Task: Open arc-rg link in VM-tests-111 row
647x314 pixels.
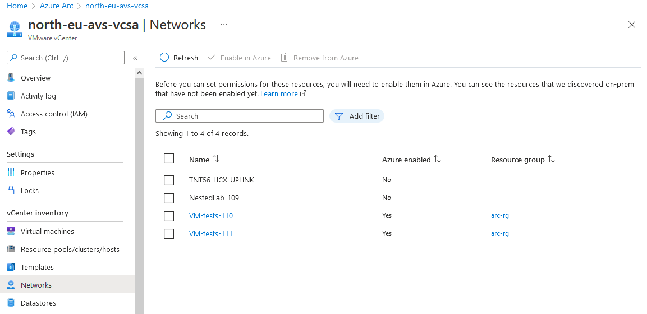Action: click(499, 233)
